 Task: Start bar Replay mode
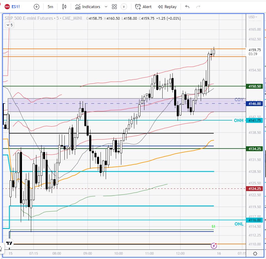click(x=167, y=7)
